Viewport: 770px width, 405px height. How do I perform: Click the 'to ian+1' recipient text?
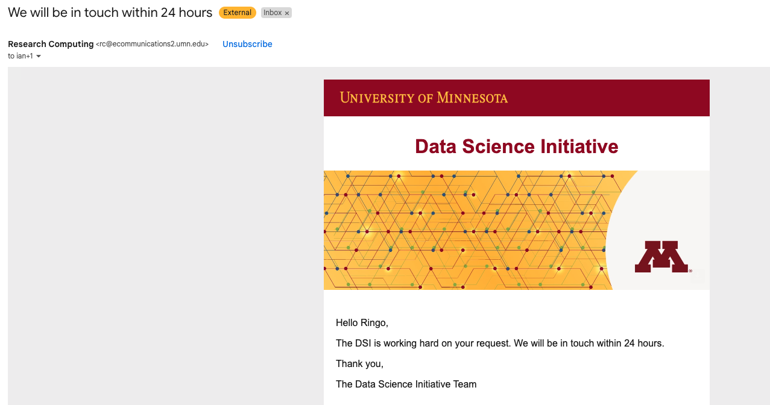pyautogui.click(x=21, y=56)
